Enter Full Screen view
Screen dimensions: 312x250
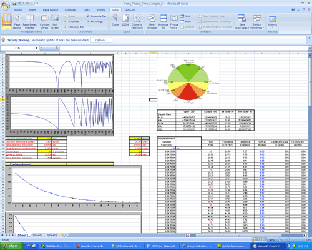pyautogui.click(x=55, y=22)
